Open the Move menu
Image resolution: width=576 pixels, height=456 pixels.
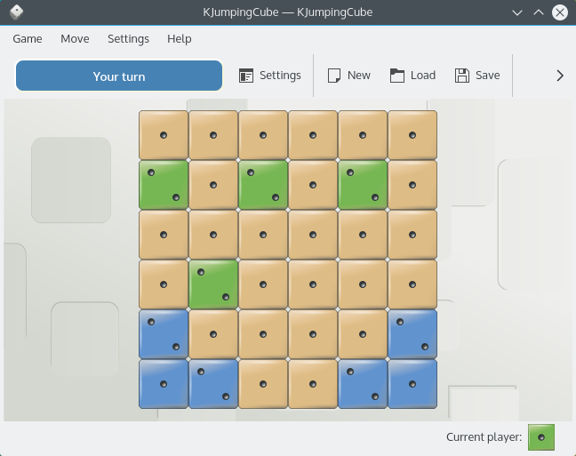(x=75, y=39)
